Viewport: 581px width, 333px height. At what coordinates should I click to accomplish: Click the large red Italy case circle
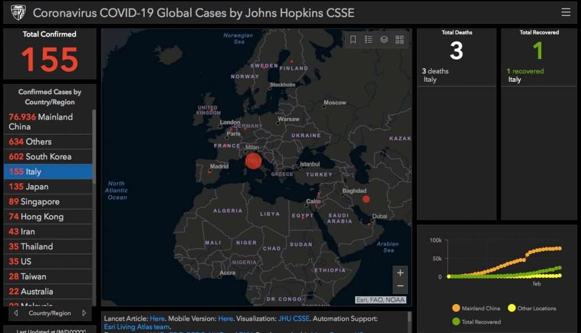254,161
